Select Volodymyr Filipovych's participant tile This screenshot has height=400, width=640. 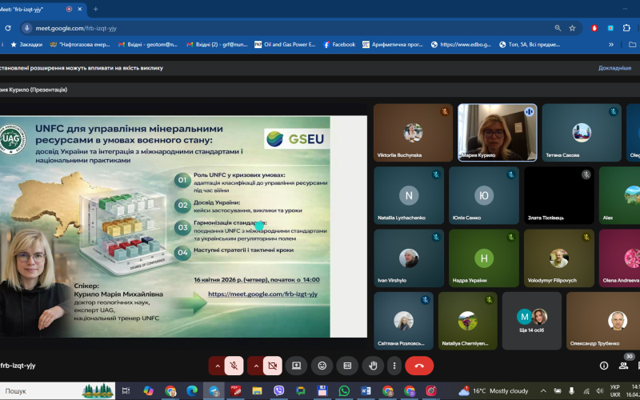click(x=558, y=258)
